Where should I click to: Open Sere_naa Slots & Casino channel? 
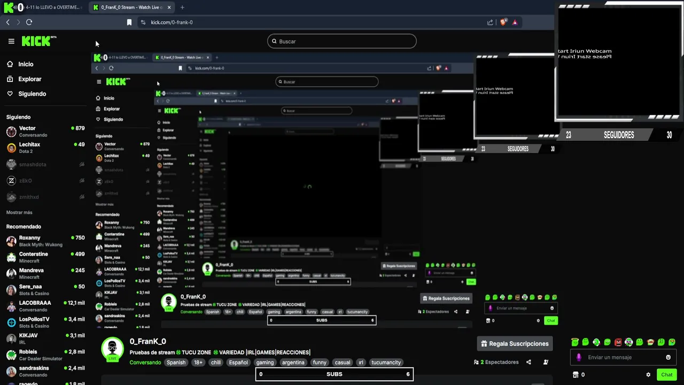(x=45, y=290)
